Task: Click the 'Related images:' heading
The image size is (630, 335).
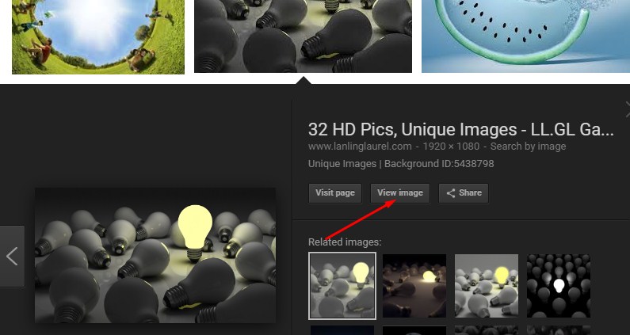Action: pyautogui.click(x=345, y=242)
